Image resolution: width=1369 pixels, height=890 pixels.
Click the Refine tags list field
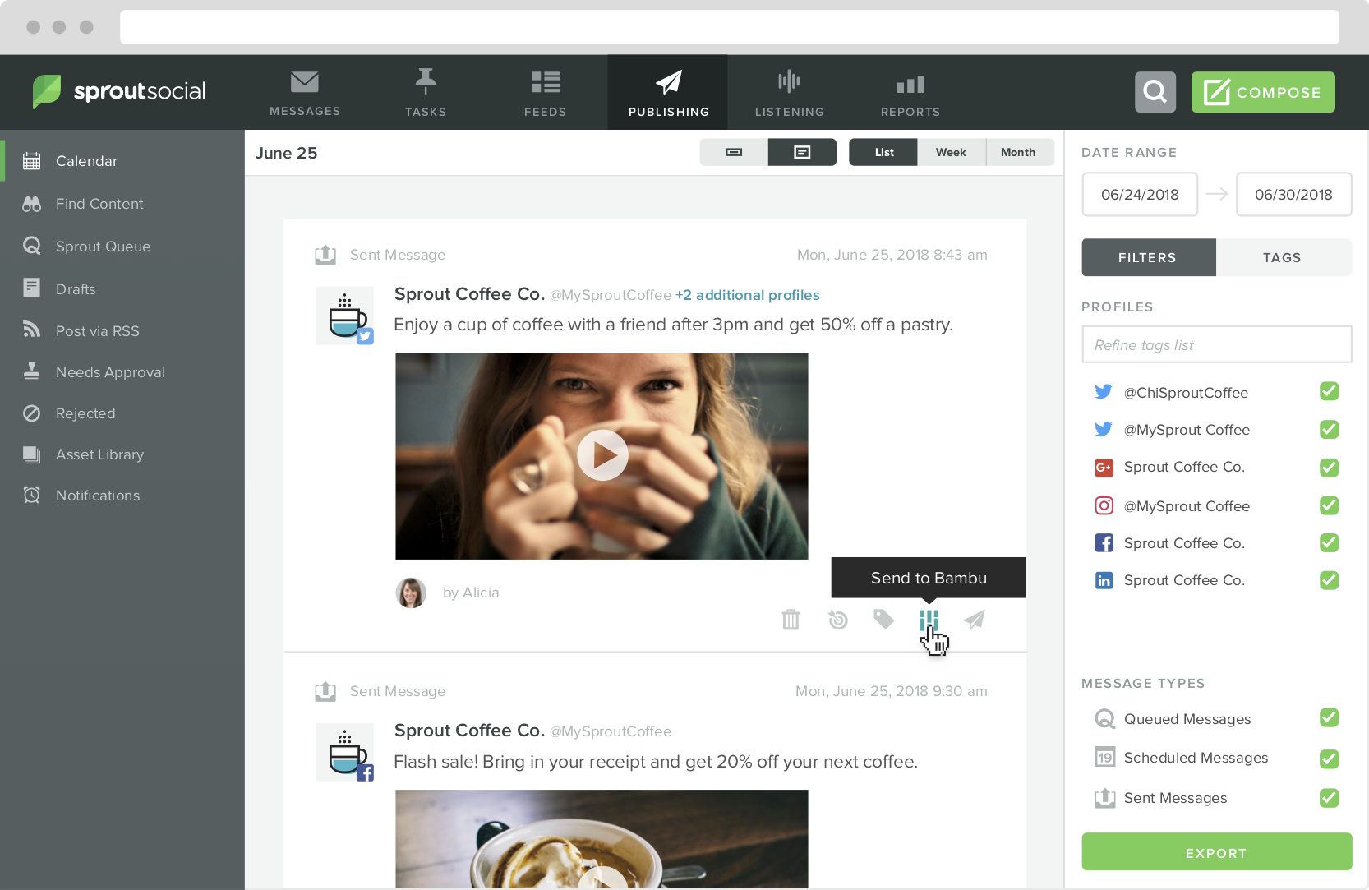coord(1216,345)
